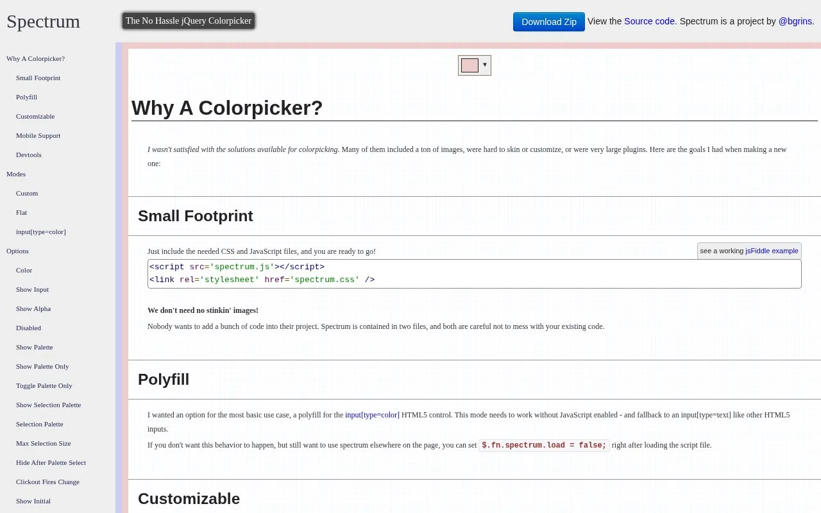Screen dimensions: 821x513
Task: Open Show Selection Palette sidebar link
Action: tap(48, 405)
